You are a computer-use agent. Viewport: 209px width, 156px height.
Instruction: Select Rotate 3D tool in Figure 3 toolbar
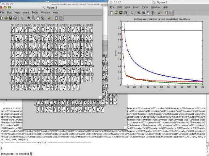coord(42,18)
